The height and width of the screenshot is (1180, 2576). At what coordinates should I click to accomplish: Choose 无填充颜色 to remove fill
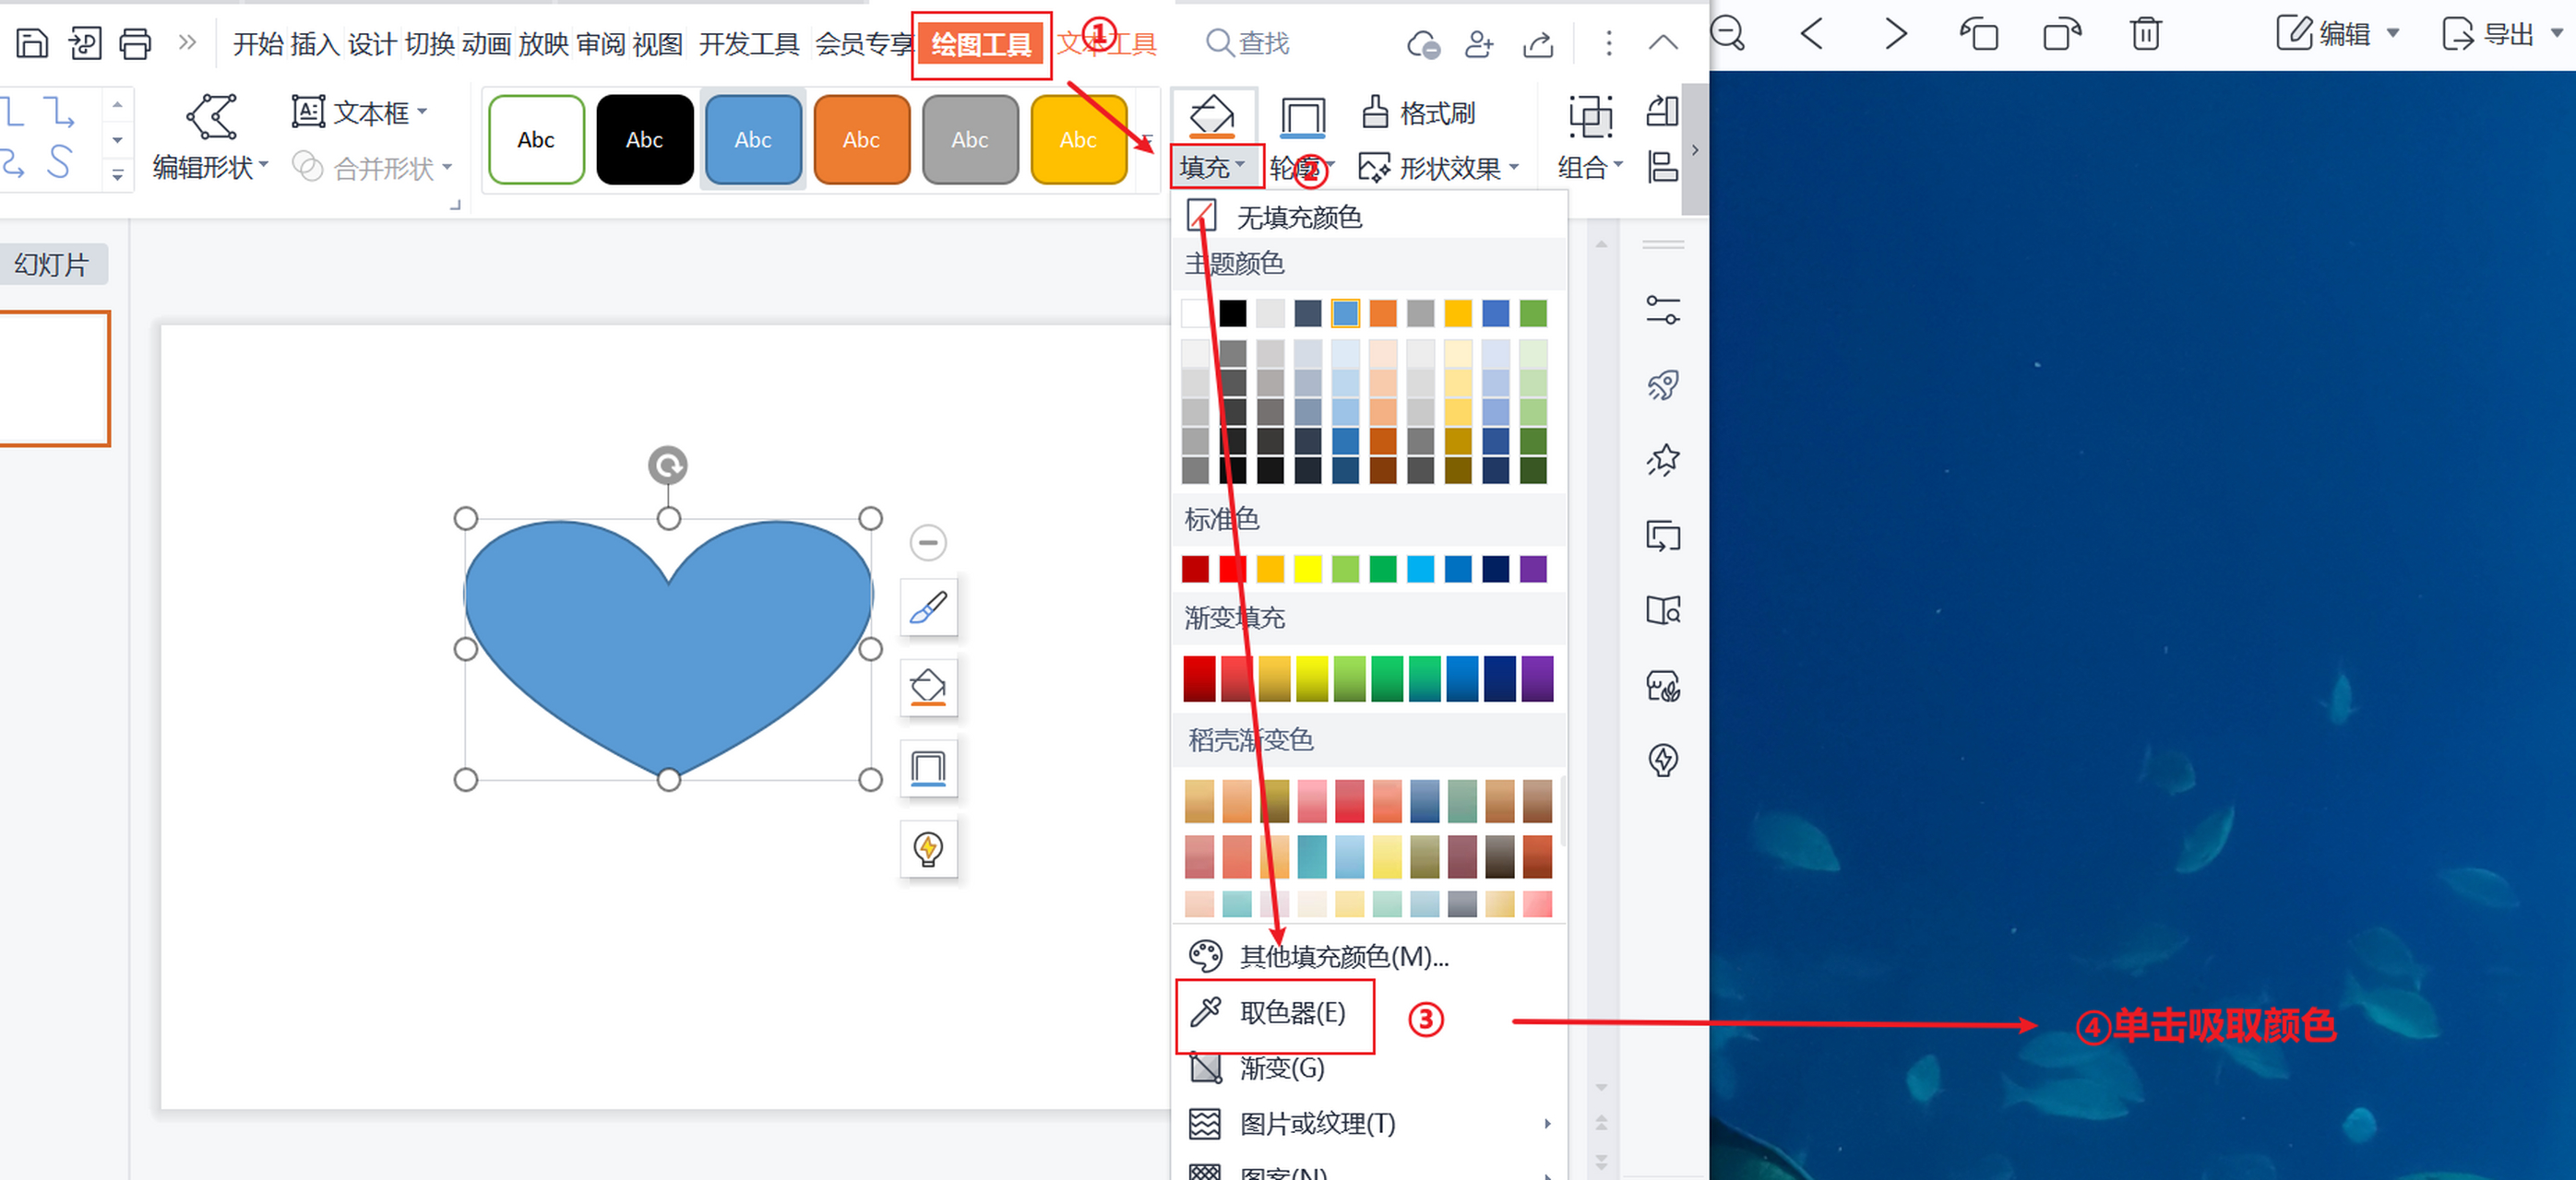click(1298, 216)
